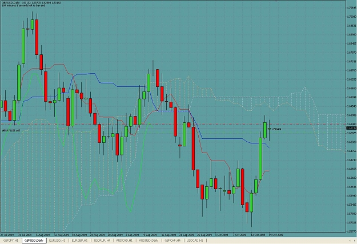Screen dimensions: 357x244
Task: Click the 1.66760 price scale label
Action: point(351,70)
